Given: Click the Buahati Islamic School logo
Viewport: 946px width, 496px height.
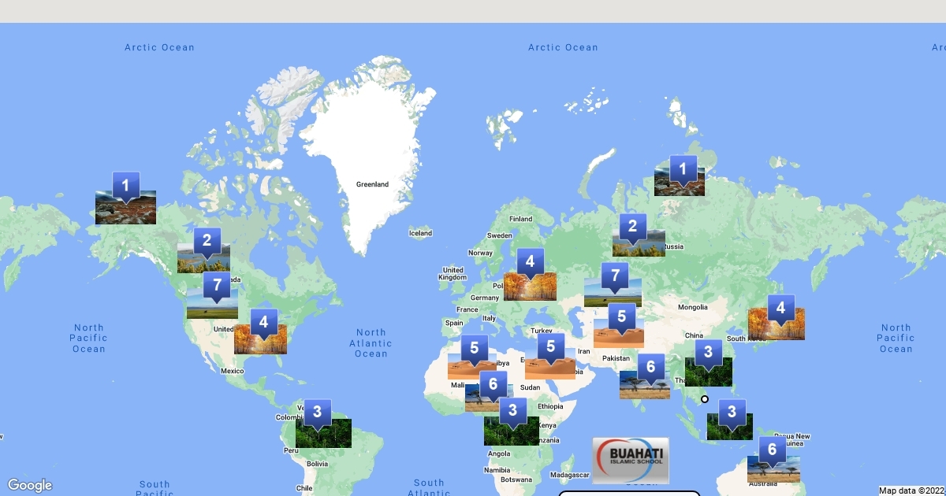Looking at the screenshot, I should (631, 460).
